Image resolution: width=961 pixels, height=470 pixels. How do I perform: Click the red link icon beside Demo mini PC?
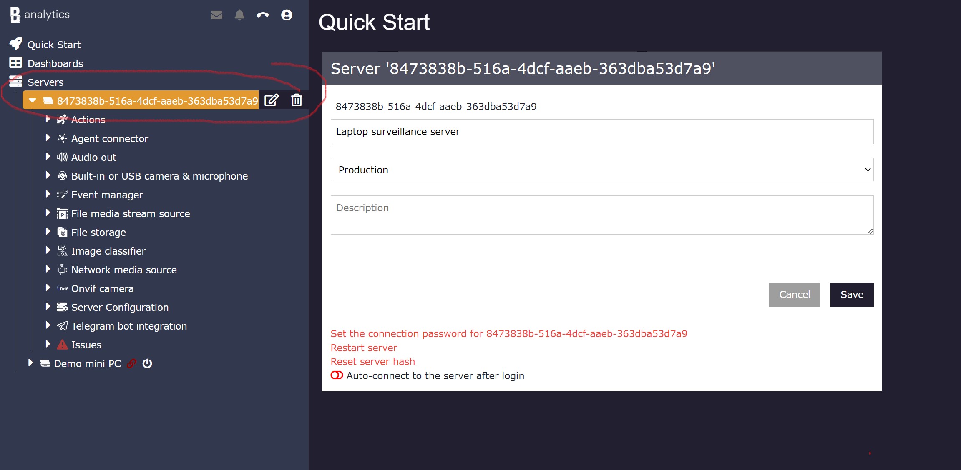(131, 363)
